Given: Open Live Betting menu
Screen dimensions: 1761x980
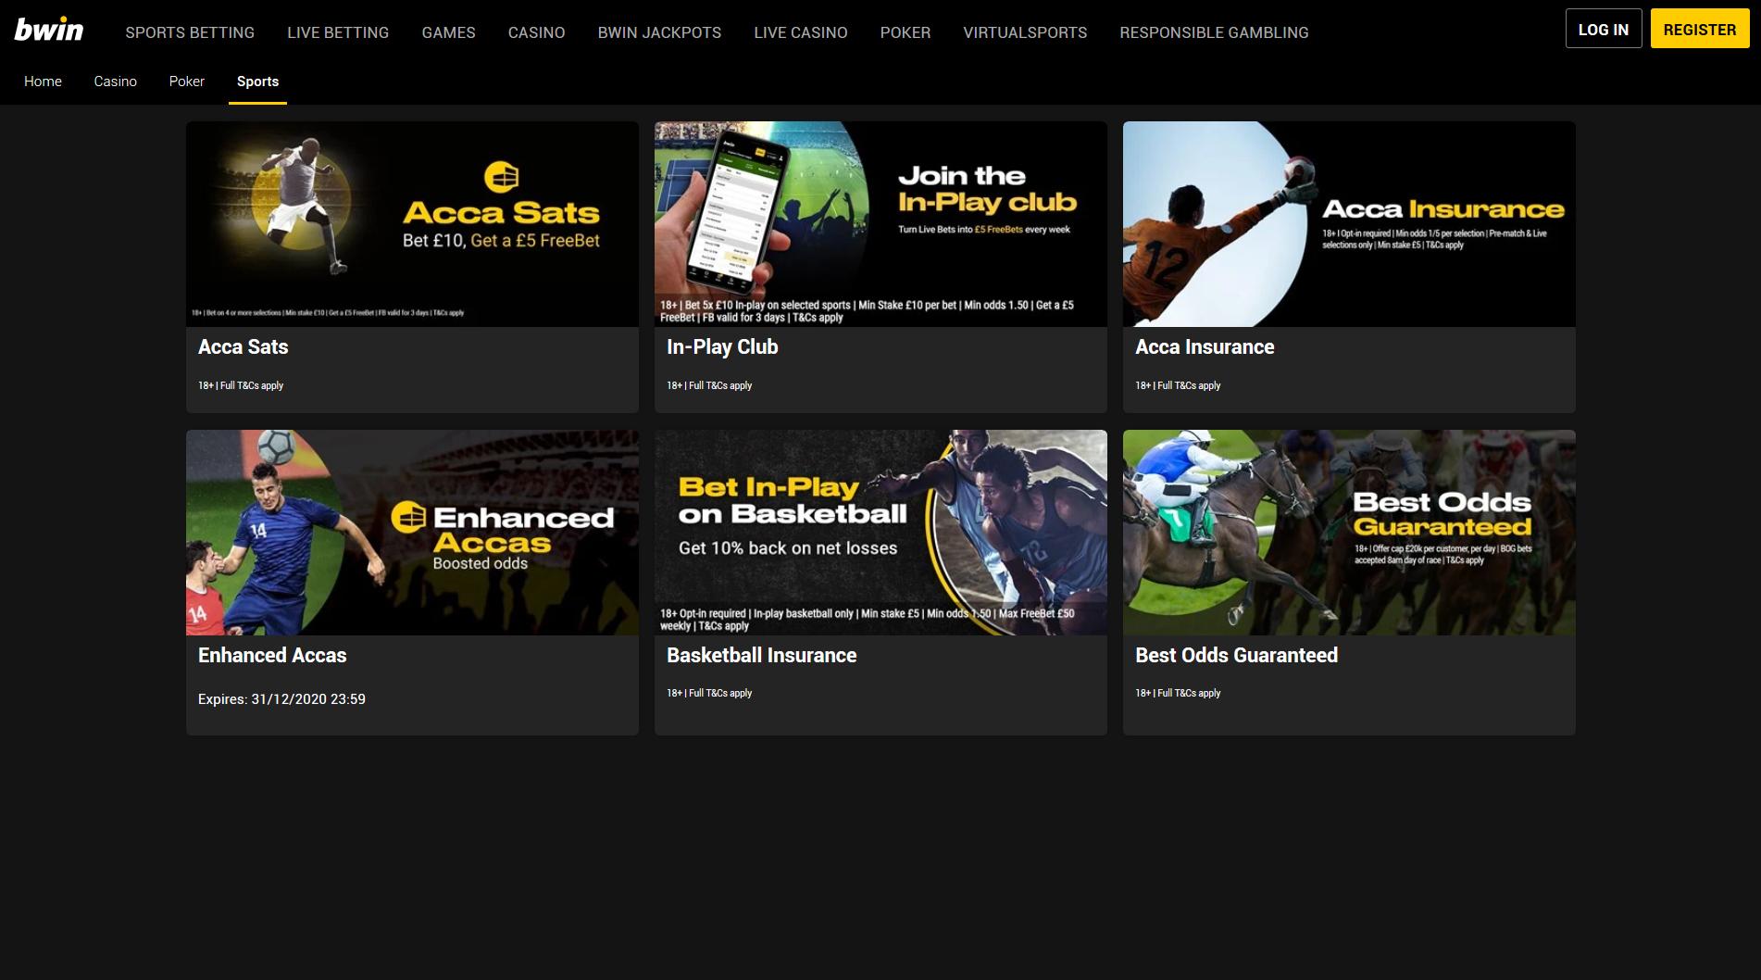Looking at the screenshot, I should coord(338,32).
